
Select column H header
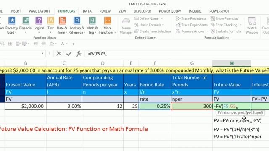pos(232,63)
